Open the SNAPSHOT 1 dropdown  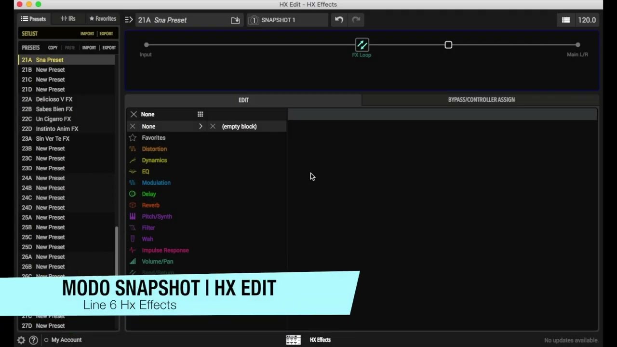(288, 20)
